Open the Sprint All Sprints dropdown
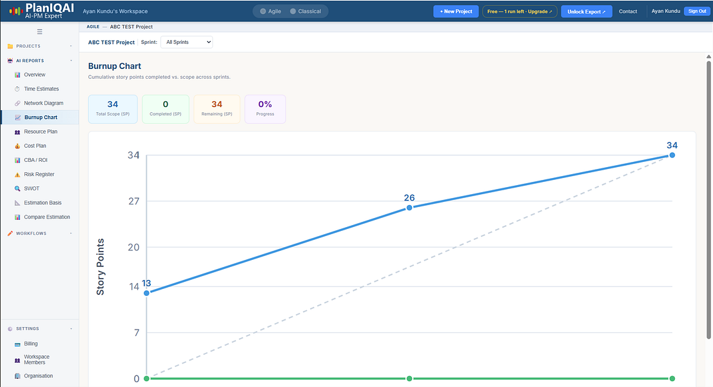713x387 pixels. click(186, 43)
